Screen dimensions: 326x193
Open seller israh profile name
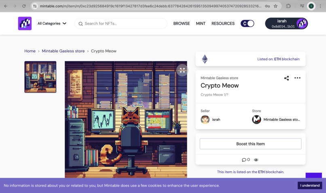[x=216, y=120]
